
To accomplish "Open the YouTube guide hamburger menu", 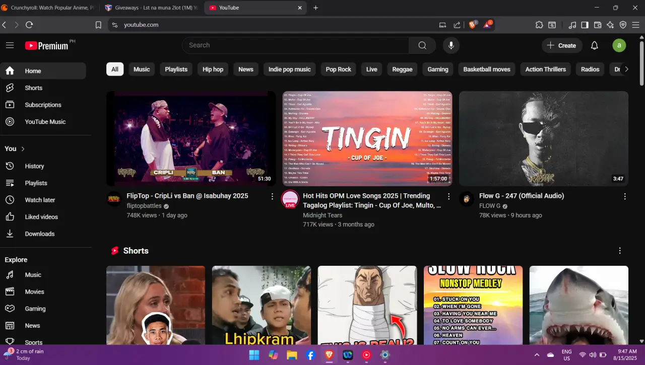I will click(10, 45).
